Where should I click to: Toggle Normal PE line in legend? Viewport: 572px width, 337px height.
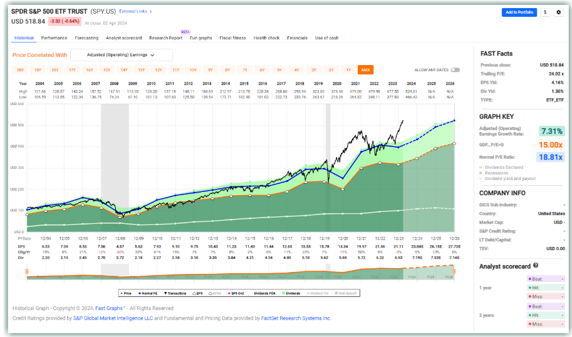tap(148, 293)
